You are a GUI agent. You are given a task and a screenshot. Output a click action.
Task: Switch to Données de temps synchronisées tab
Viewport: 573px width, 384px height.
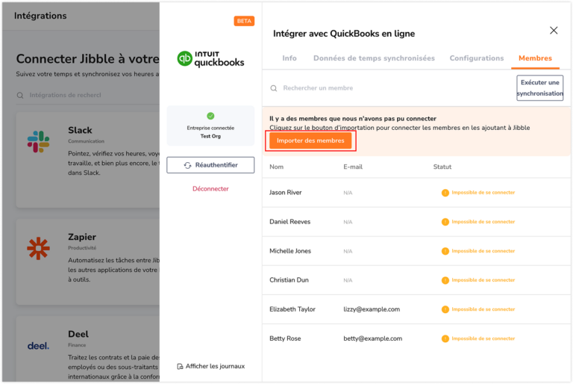coord(374,58)
